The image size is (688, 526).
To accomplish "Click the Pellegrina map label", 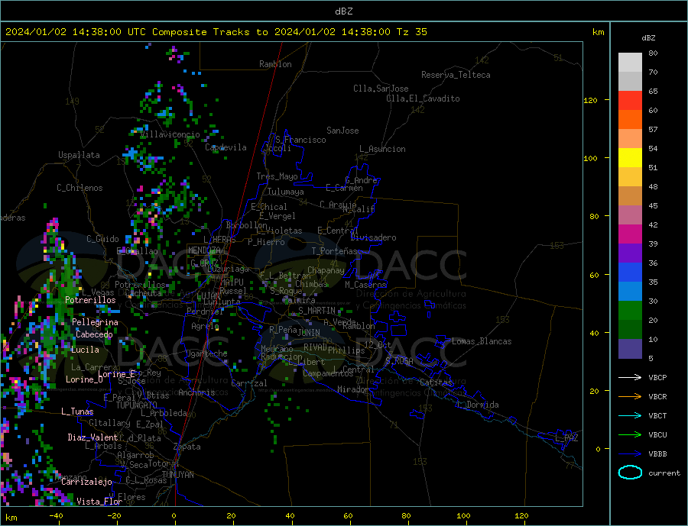I will click(x=96, y=322).
